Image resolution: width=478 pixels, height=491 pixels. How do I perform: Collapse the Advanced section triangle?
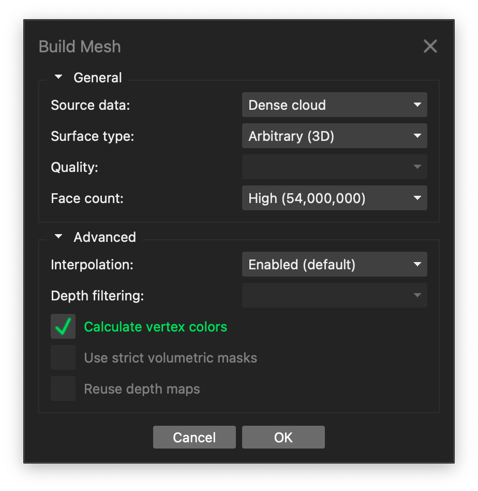(58, 236)
